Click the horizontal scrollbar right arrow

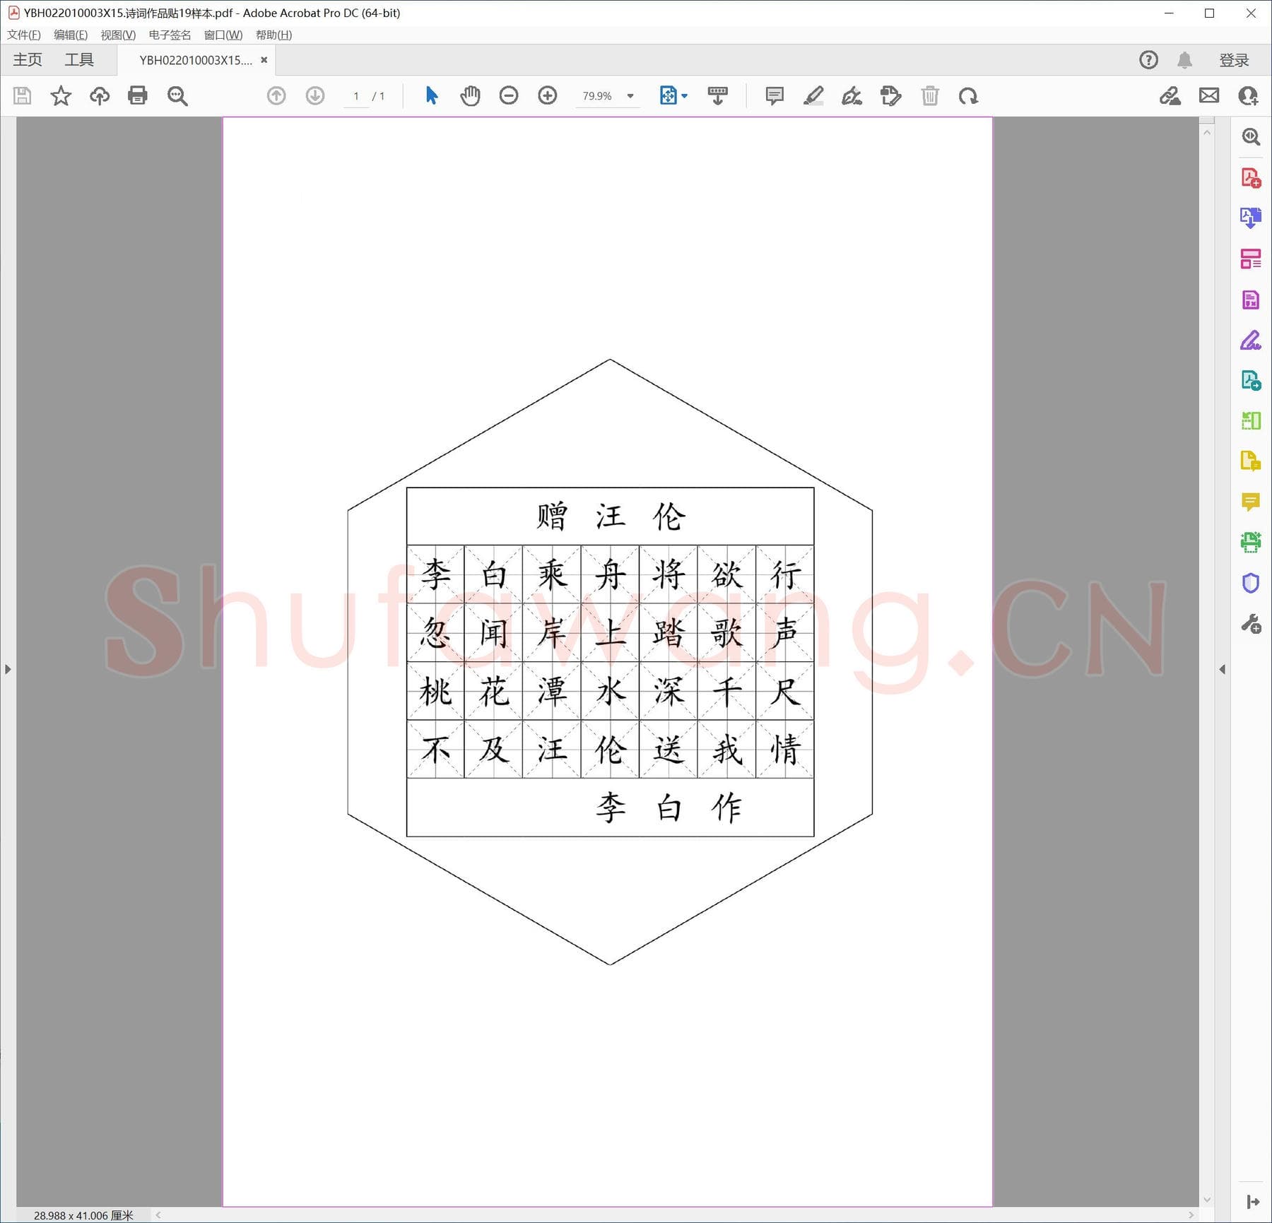tap(1191, 1215)
